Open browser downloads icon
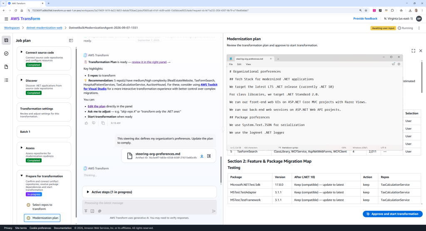426x231 pixels. tap(410, 10)
